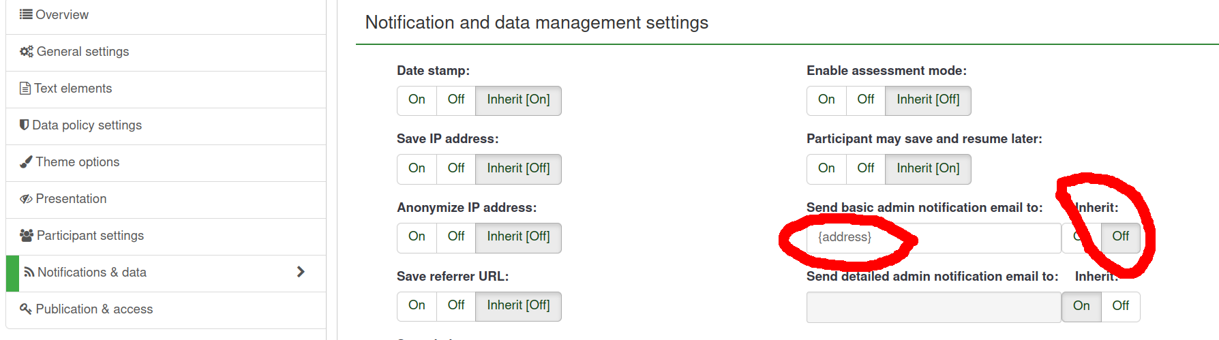The image size is (1219, 340).
Task: Select Inherit [Off] for Enable assessment mode
Action: click(x=928, y=100)
